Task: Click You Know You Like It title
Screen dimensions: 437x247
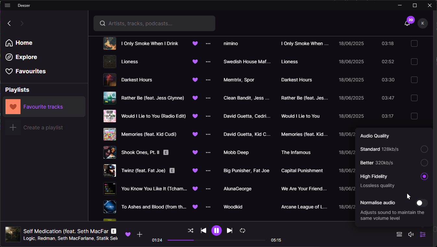Action: (154, 189)
